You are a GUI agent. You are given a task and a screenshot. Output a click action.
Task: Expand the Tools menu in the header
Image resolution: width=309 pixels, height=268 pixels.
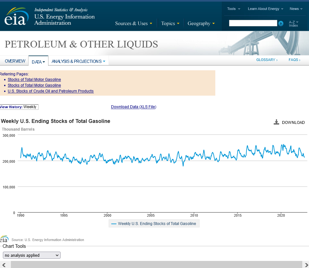tap(234, 9)
